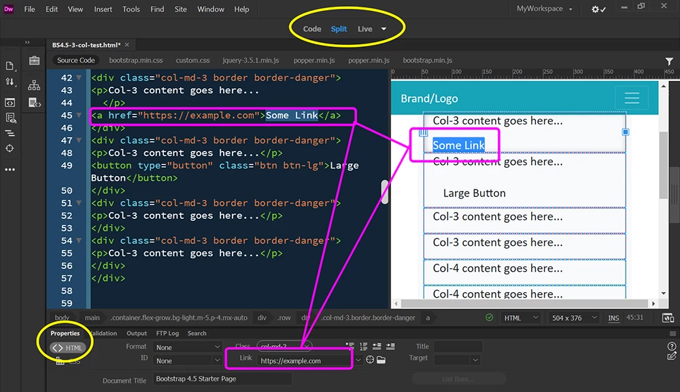
Task: Open the MyWorkspace workspace dropdown
Action: click(x=544, y=9)
